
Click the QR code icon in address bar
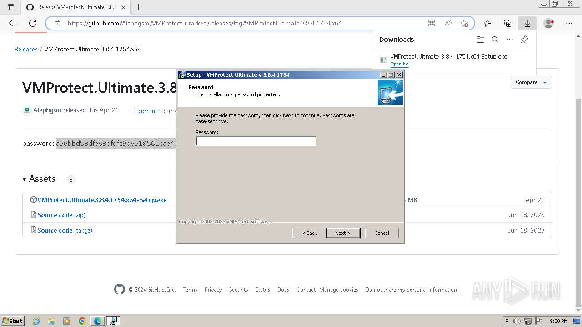click(431, 23)
